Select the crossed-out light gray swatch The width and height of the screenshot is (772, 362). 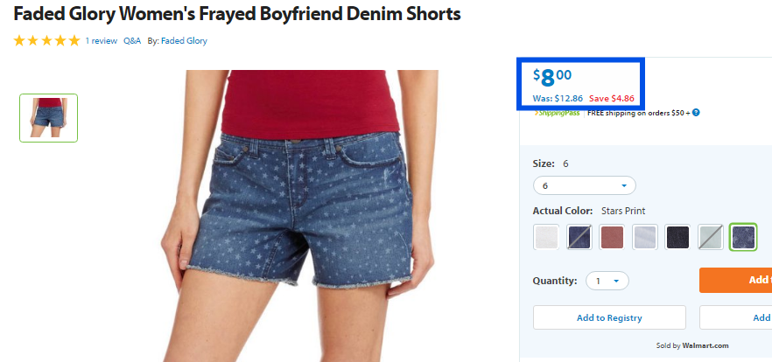pos(711,238)
